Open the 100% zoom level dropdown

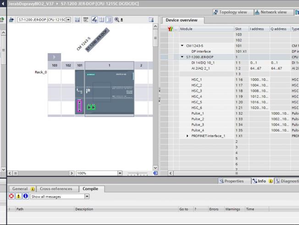(120, 173)
